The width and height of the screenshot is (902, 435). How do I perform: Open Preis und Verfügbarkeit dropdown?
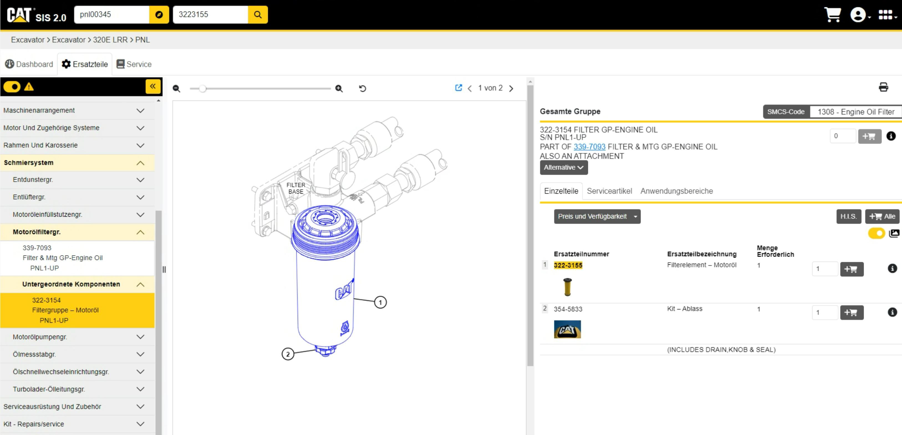(597, 216)
